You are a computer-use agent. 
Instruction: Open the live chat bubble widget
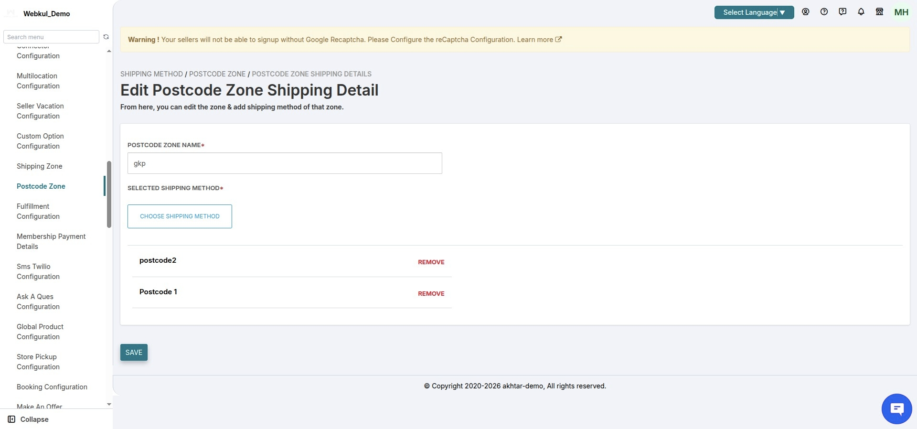(896, 409)
